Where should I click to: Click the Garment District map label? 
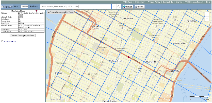click(x=96, y=27)
